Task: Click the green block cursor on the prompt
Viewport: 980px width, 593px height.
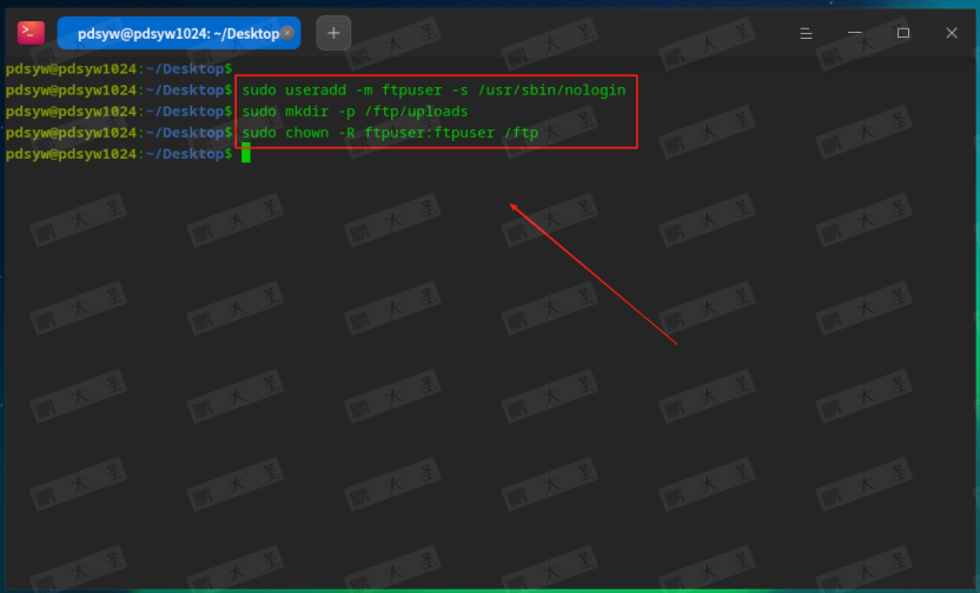Action: pos(246,154)
